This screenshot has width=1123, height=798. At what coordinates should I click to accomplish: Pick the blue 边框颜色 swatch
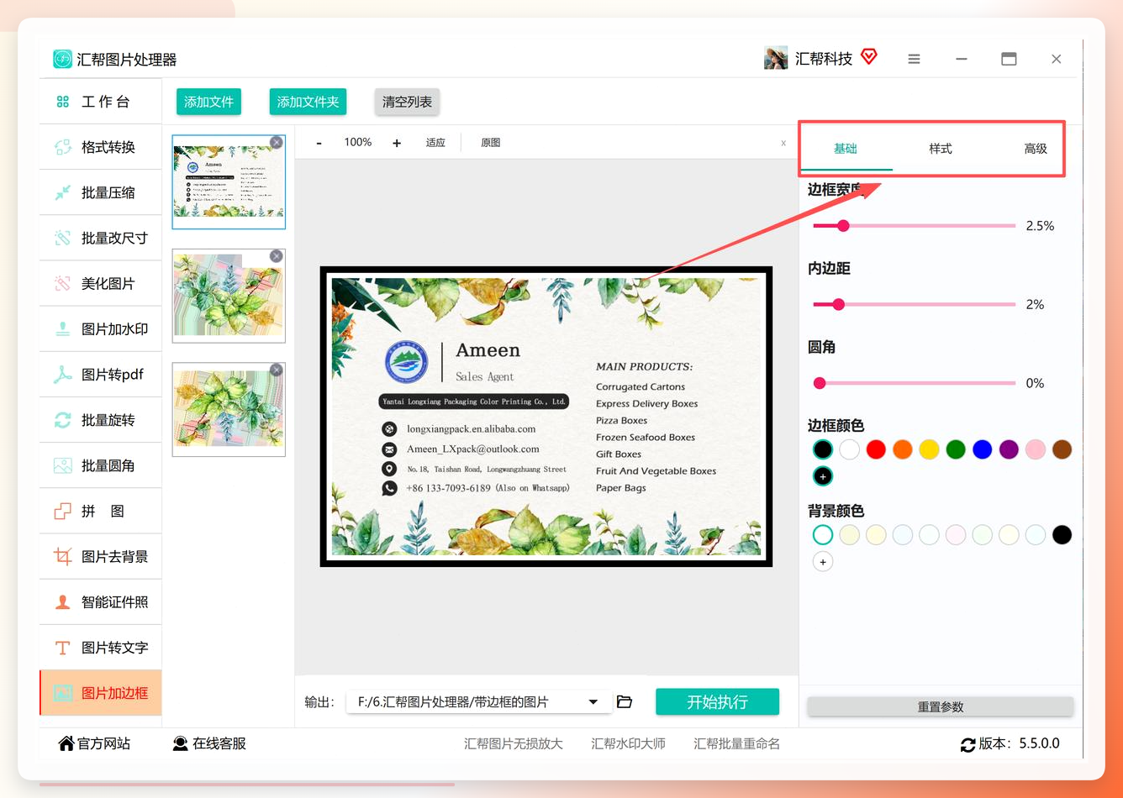tap(982, 449)
